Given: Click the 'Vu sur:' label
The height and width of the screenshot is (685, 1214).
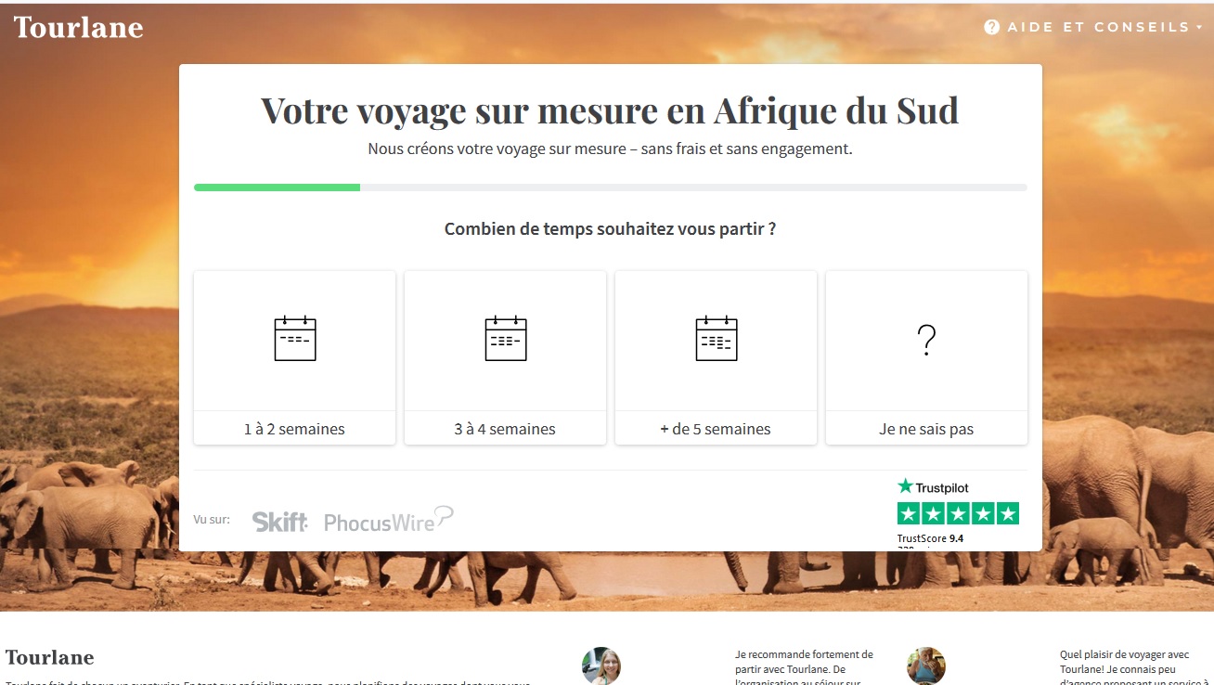Looking at the screenshot, I should coord(212,520).
